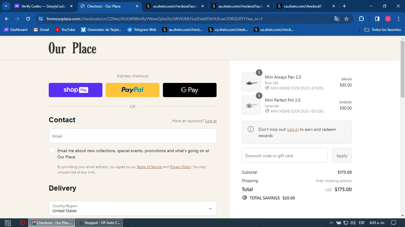Open the battery status tray icon
The image size is (405, 227).
[339, 223]
